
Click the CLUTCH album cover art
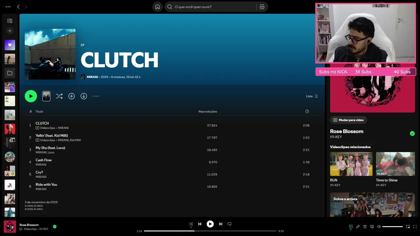tap(50, 54)
